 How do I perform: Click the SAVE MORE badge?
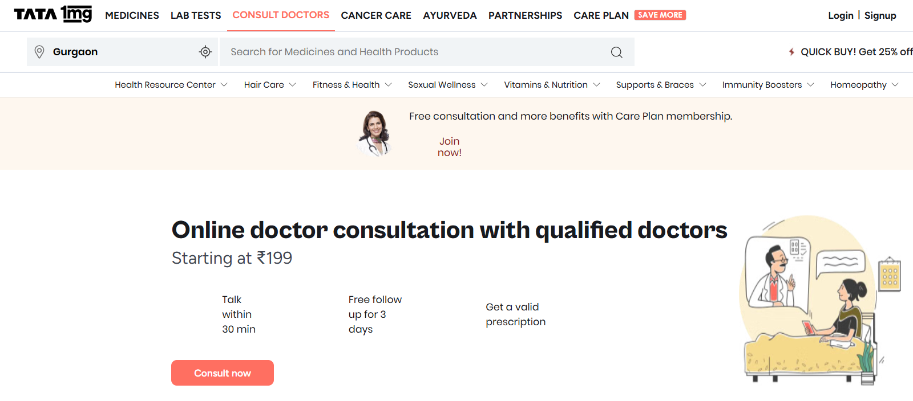[660, 15]
